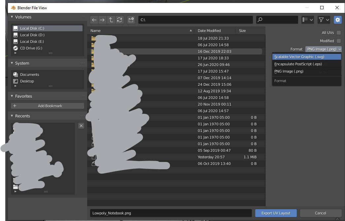Select row dated 17 Jul 2020 15:47

176,71
